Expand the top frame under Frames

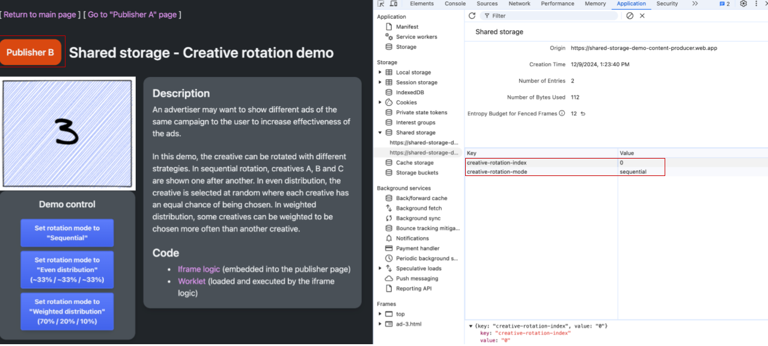click(x=380, y=314)
